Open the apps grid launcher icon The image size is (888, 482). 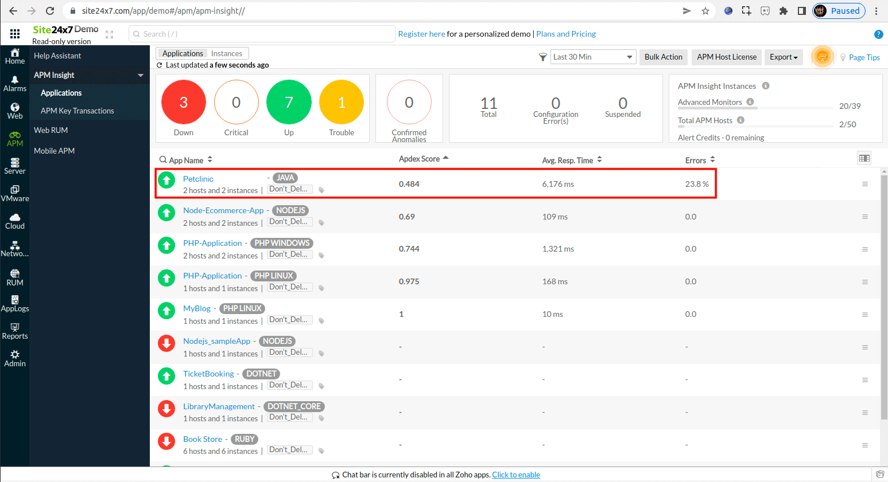(15, 34)
